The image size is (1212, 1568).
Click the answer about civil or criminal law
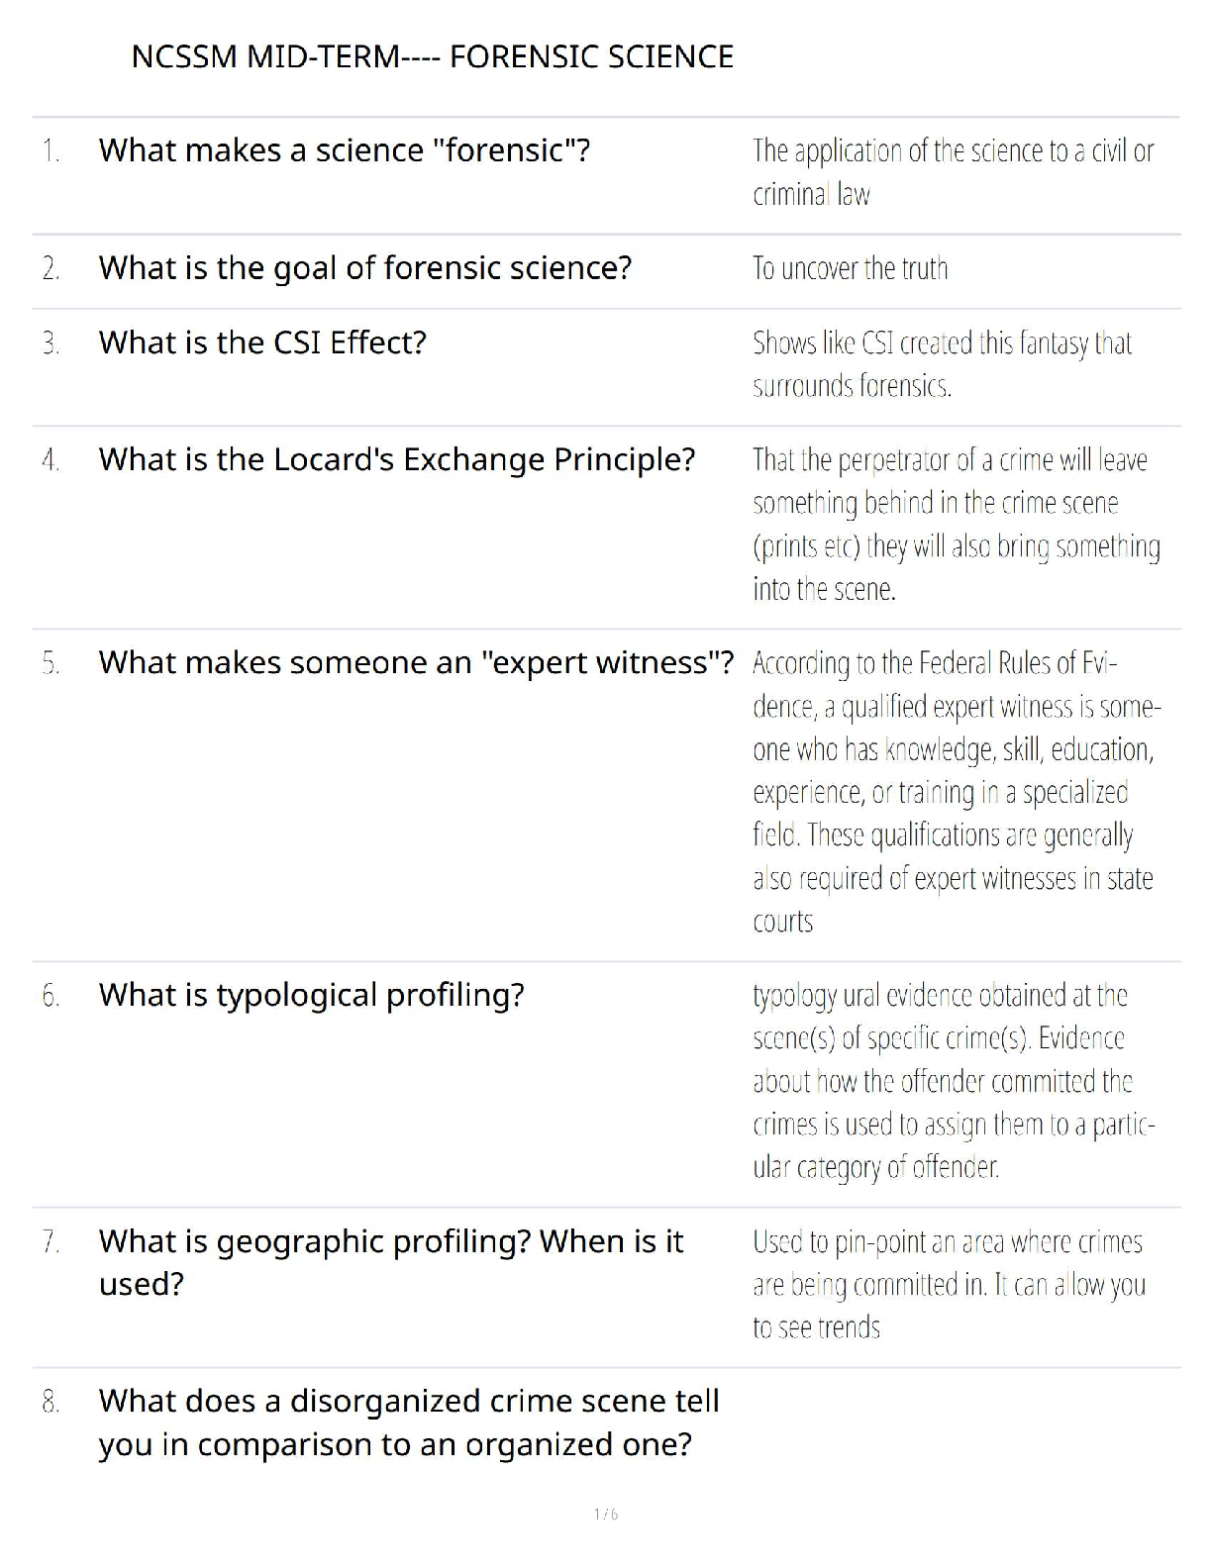pyautogui.click(x=953, y=172)
